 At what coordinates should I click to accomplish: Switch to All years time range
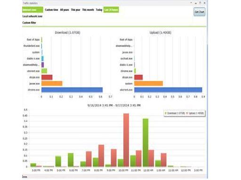click(x=64, y=10)
